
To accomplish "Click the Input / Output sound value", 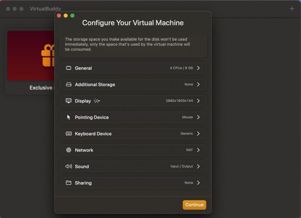I will click(182, 166).
